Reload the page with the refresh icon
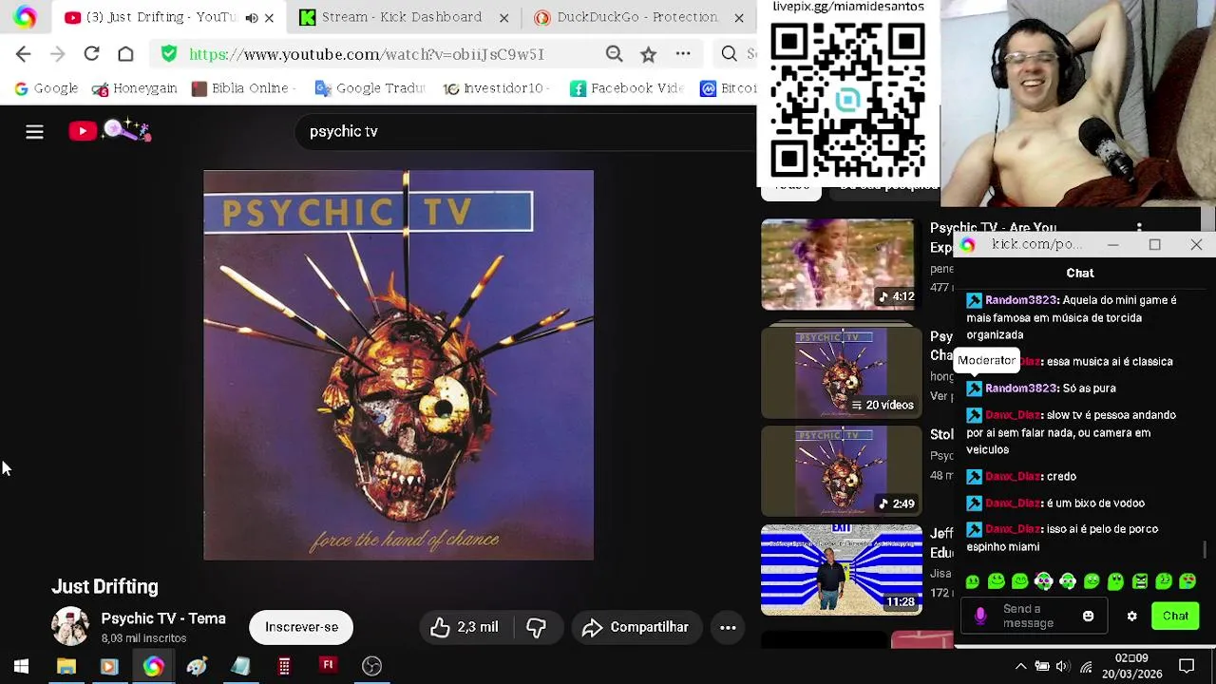Screen dimensions: 1216x684 91,54
